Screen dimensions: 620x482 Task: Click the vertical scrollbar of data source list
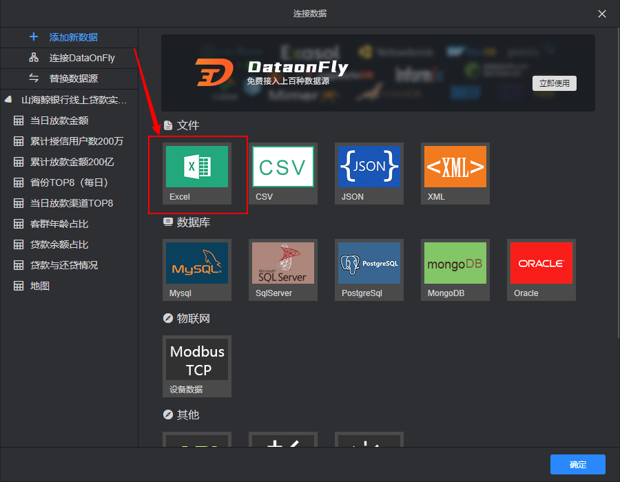pyautogui.click(x=618, y=183)
